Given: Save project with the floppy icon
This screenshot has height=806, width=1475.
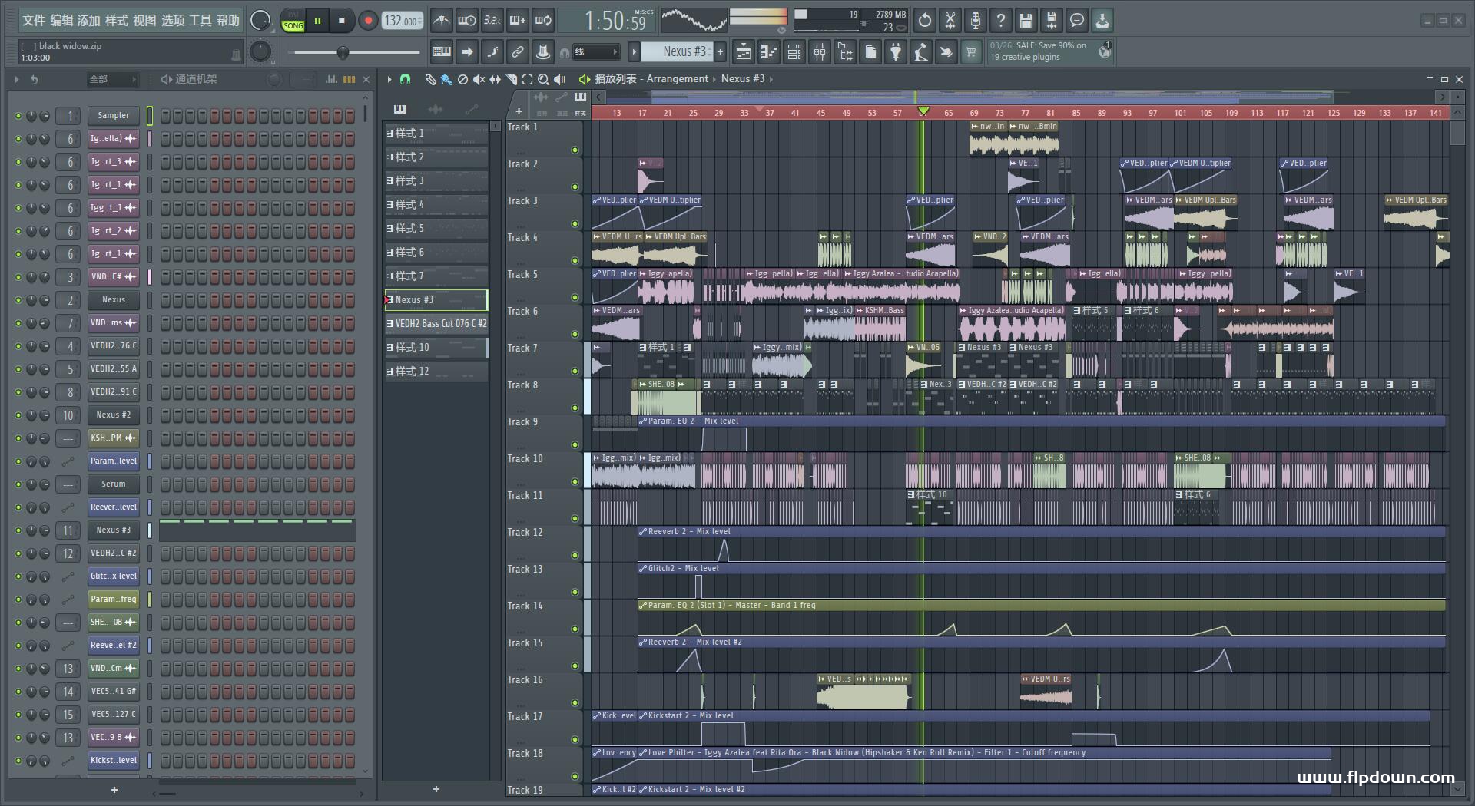Looking at the screenshot, I should coord(1026,21).
